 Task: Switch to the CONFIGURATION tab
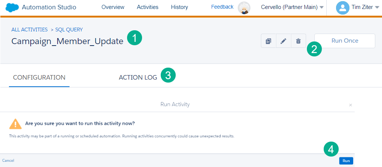tap(39, 77)
